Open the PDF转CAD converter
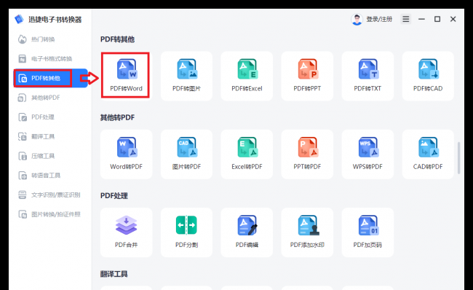 (428, 76)
